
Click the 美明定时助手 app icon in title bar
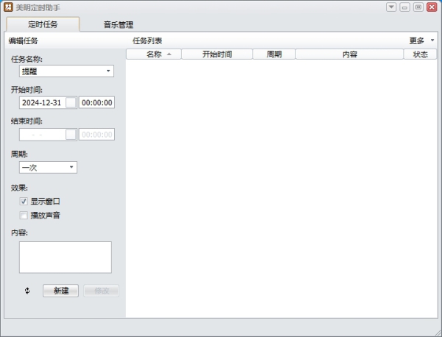(x=8, y=7)
